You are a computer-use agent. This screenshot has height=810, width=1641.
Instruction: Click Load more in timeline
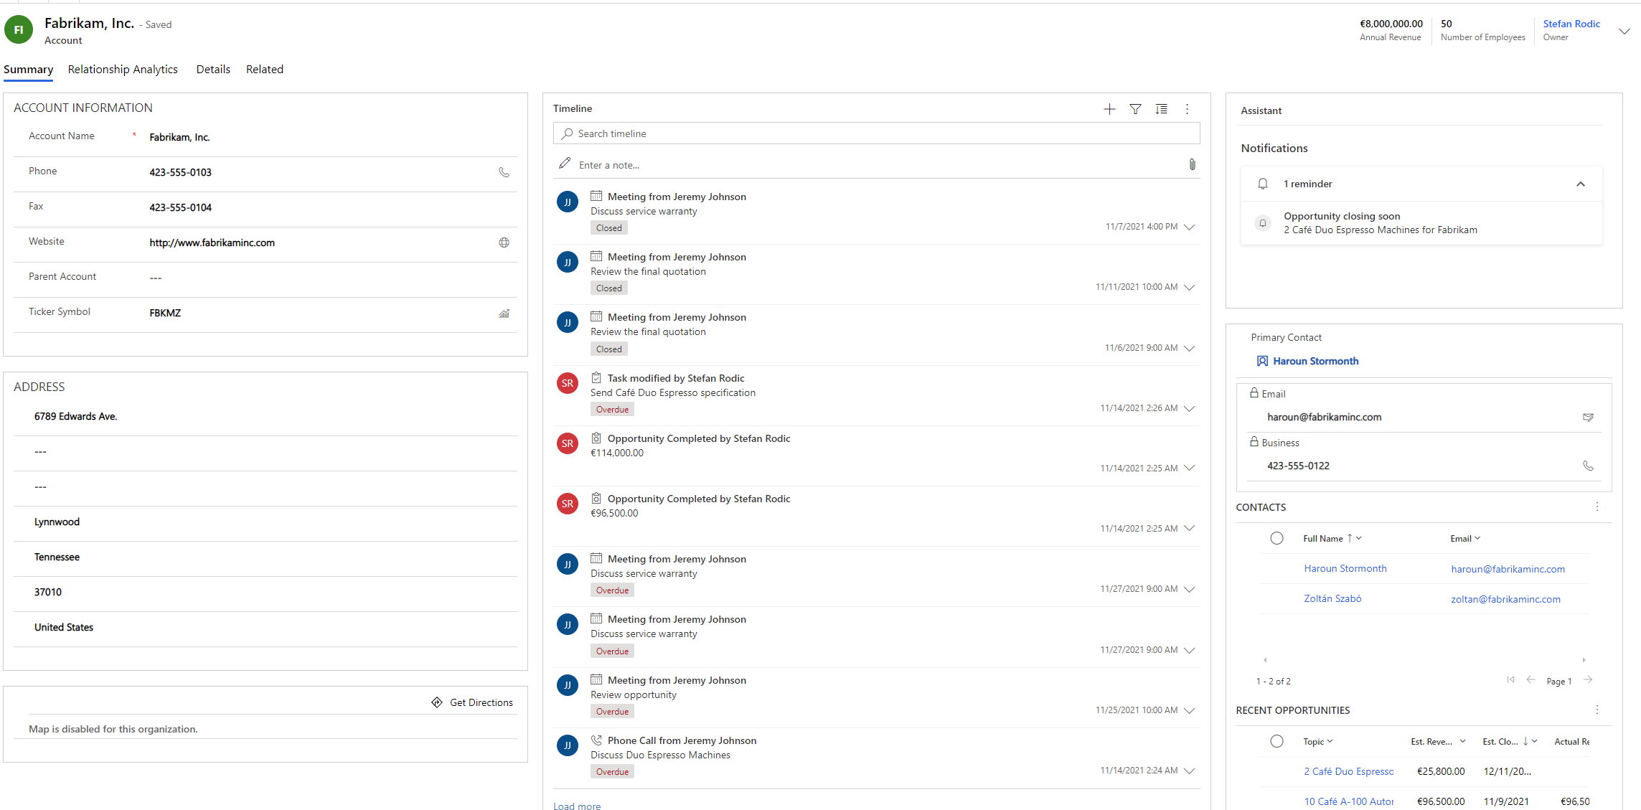click(x=577, y=806)
